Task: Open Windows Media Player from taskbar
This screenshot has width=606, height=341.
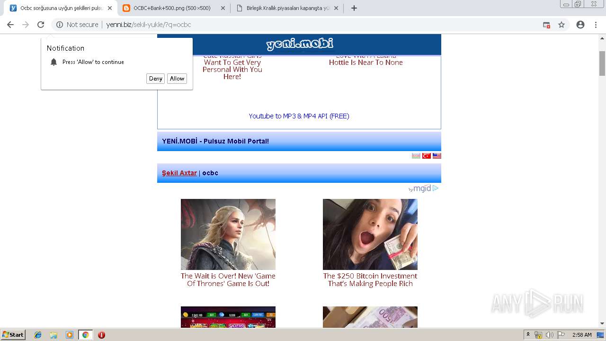Action: [x=70, y=335]
